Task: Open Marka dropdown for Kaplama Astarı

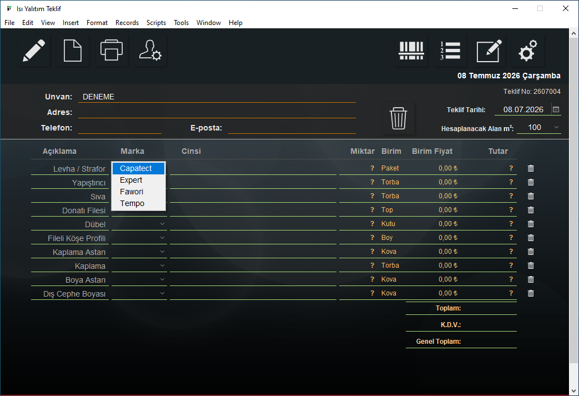Action: [162, 252]
